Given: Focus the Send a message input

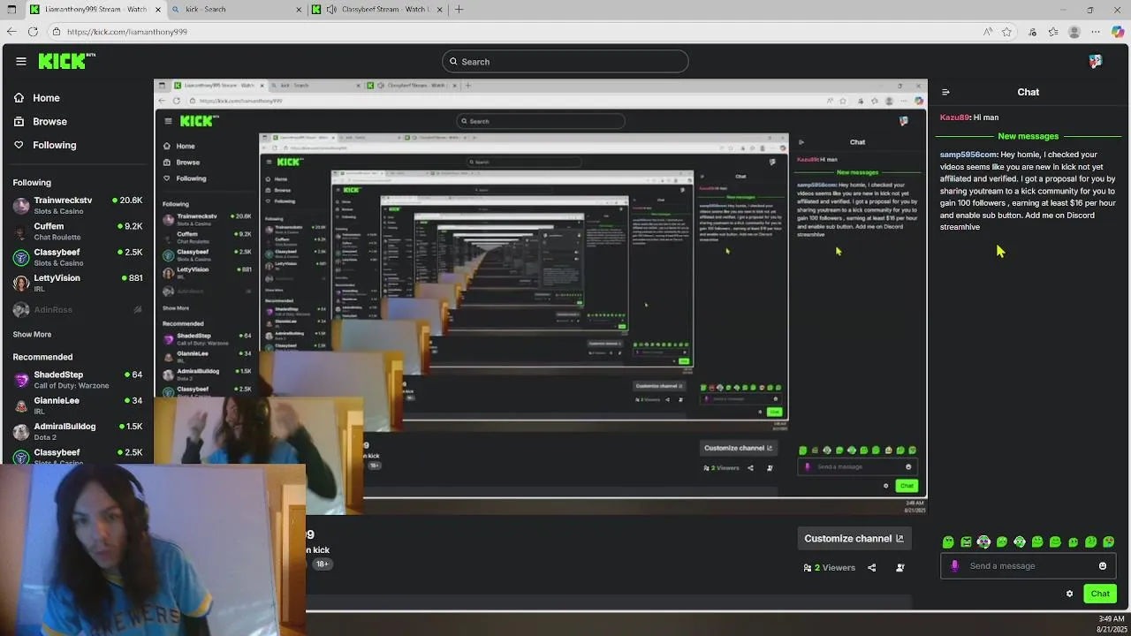Looking at the screenshot, I should point(1029,566).
